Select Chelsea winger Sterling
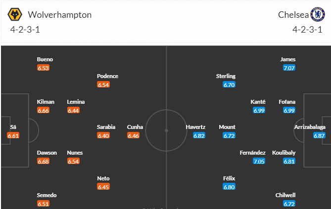Screen dimensions: 331x209 click(226, 76)
